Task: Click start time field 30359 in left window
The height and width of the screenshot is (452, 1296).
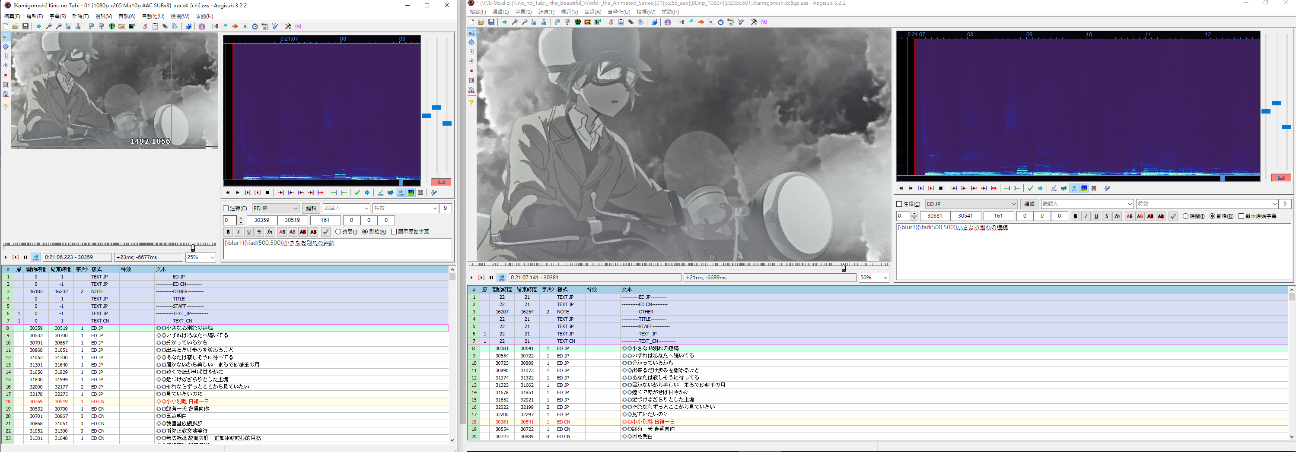Action: 261,220
